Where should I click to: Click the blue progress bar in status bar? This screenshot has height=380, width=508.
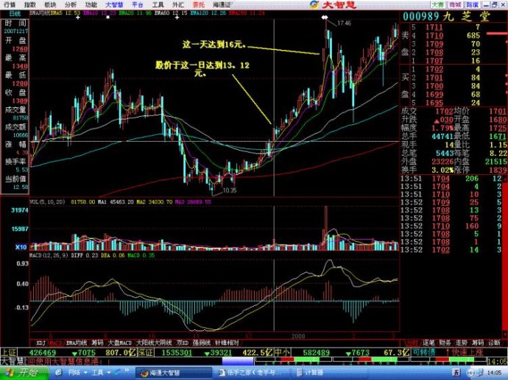tap(238, 361)
